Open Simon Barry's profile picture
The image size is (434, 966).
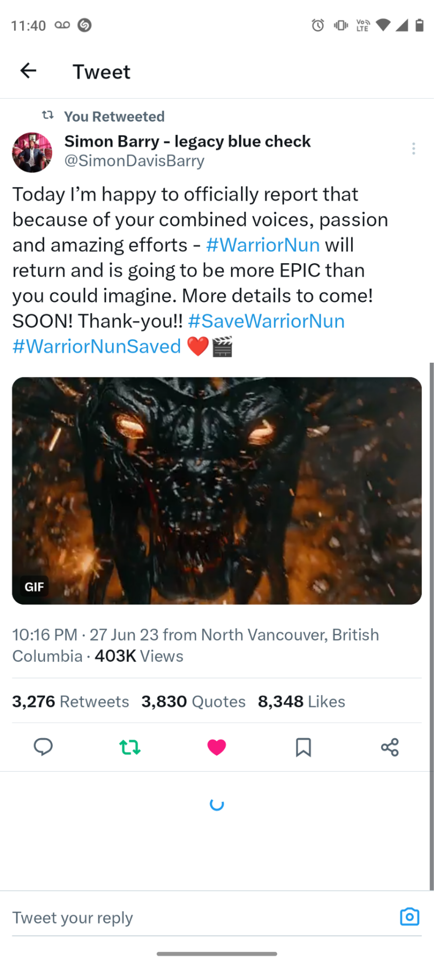(x=32, y=152)
